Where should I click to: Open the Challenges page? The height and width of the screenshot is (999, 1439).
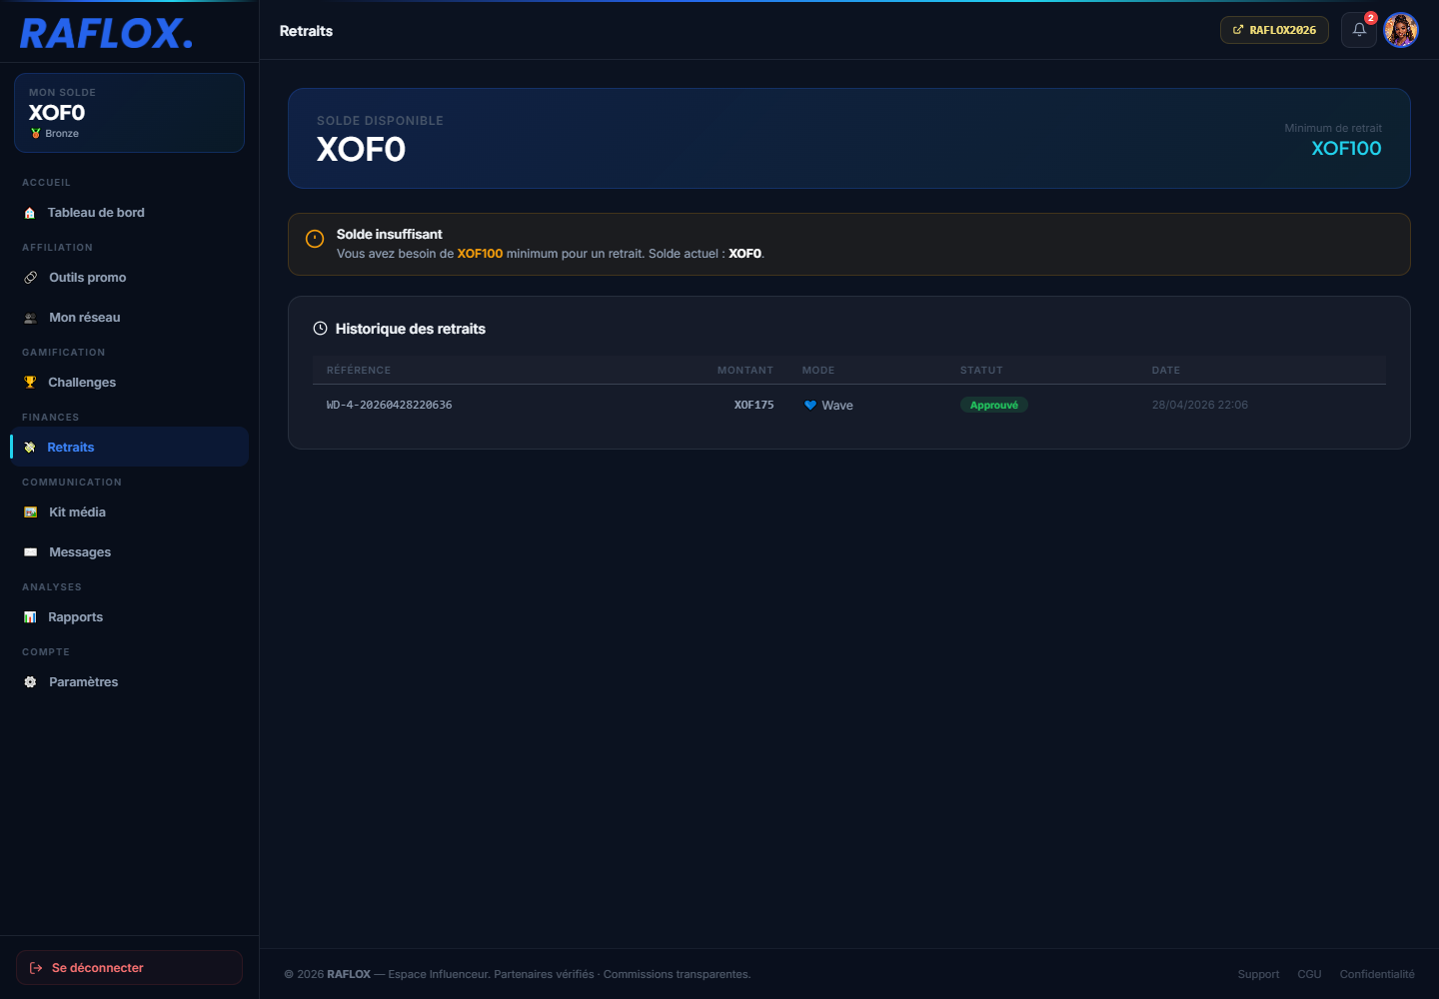[130, 383]
